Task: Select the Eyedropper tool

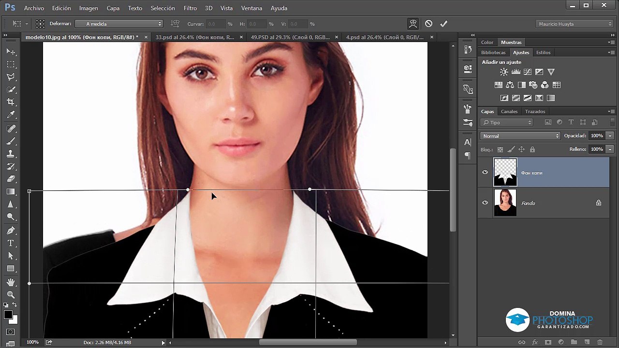Action: coord(11,115)
